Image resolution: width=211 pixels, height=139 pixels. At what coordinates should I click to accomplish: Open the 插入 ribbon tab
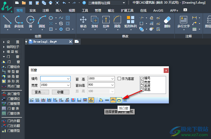pyautogui.click(x=59, y=11)
